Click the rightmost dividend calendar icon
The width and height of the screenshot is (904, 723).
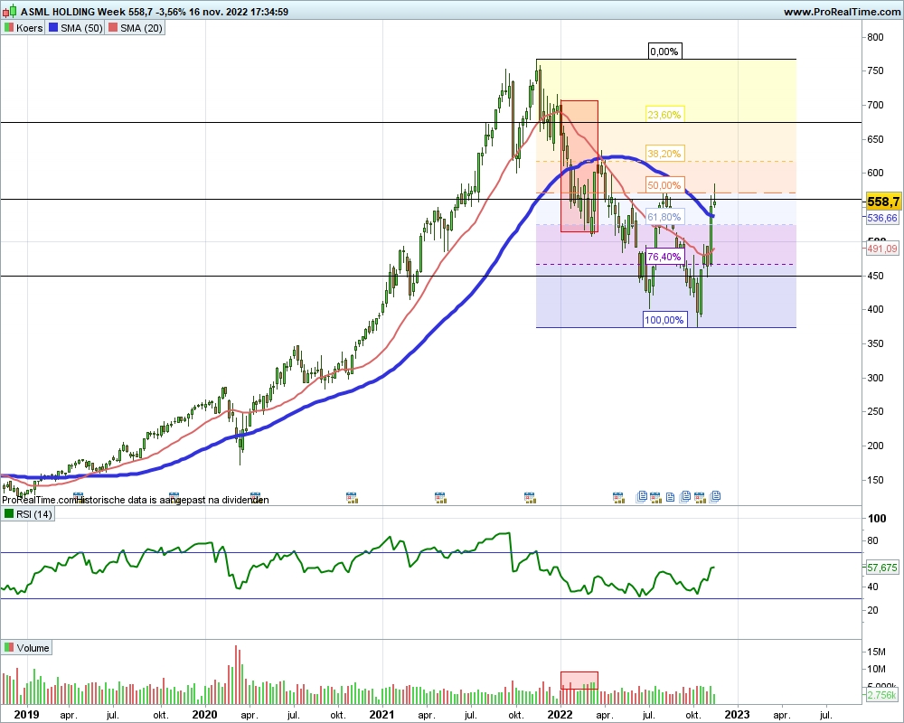[x=699, y=496]
